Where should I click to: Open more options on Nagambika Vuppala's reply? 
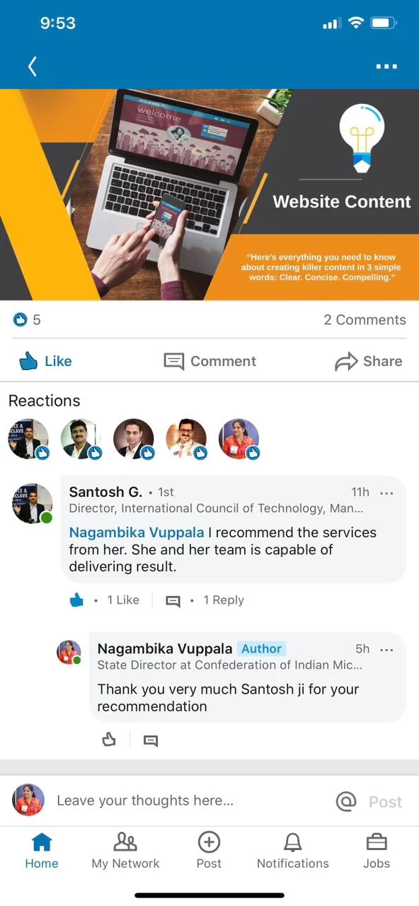[x=386, y=649]
